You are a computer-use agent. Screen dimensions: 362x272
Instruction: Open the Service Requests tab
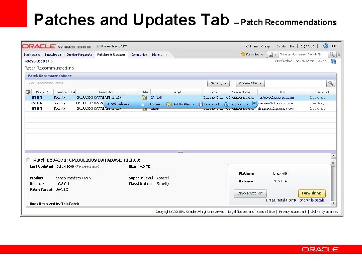79,54
